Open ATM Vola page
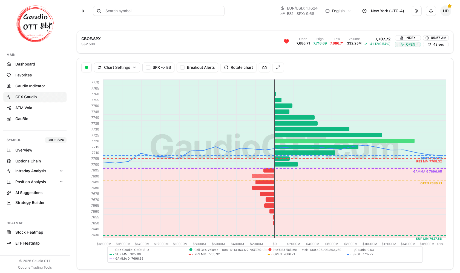Image resolution: width=460 pixels, height=273 pixels. pyautogui.click(x=35, y=108)
